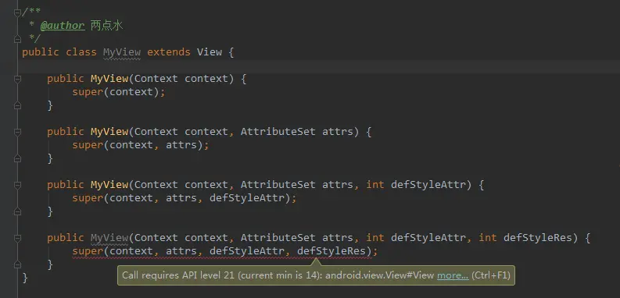This screenshot has height=298, width=620.
Task: Collapse the three-parameter defStyleAttr constructor
Action: (x=17, y=185)
